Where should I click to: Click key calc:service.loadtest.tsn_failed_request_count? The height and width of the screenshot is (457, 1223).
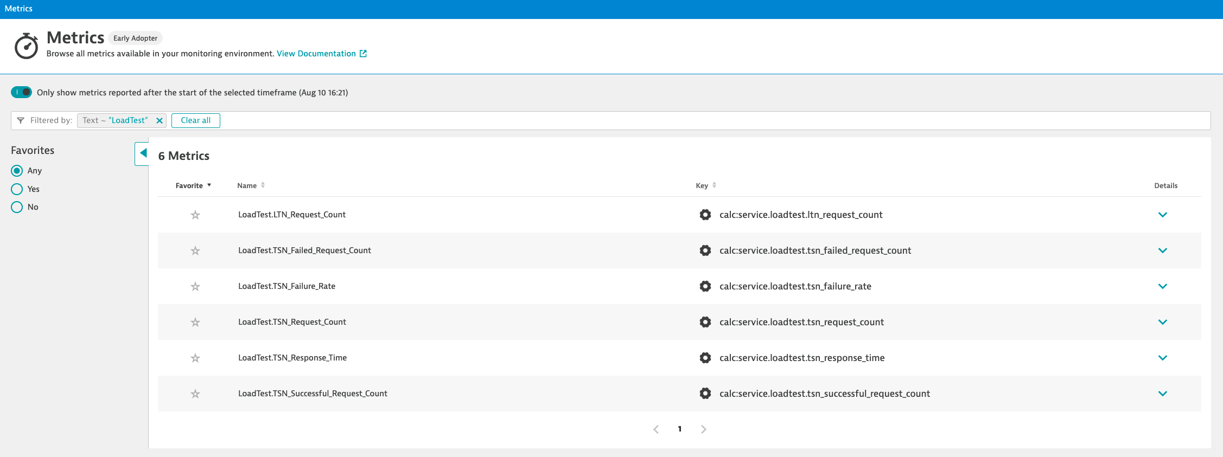[815, 250]
